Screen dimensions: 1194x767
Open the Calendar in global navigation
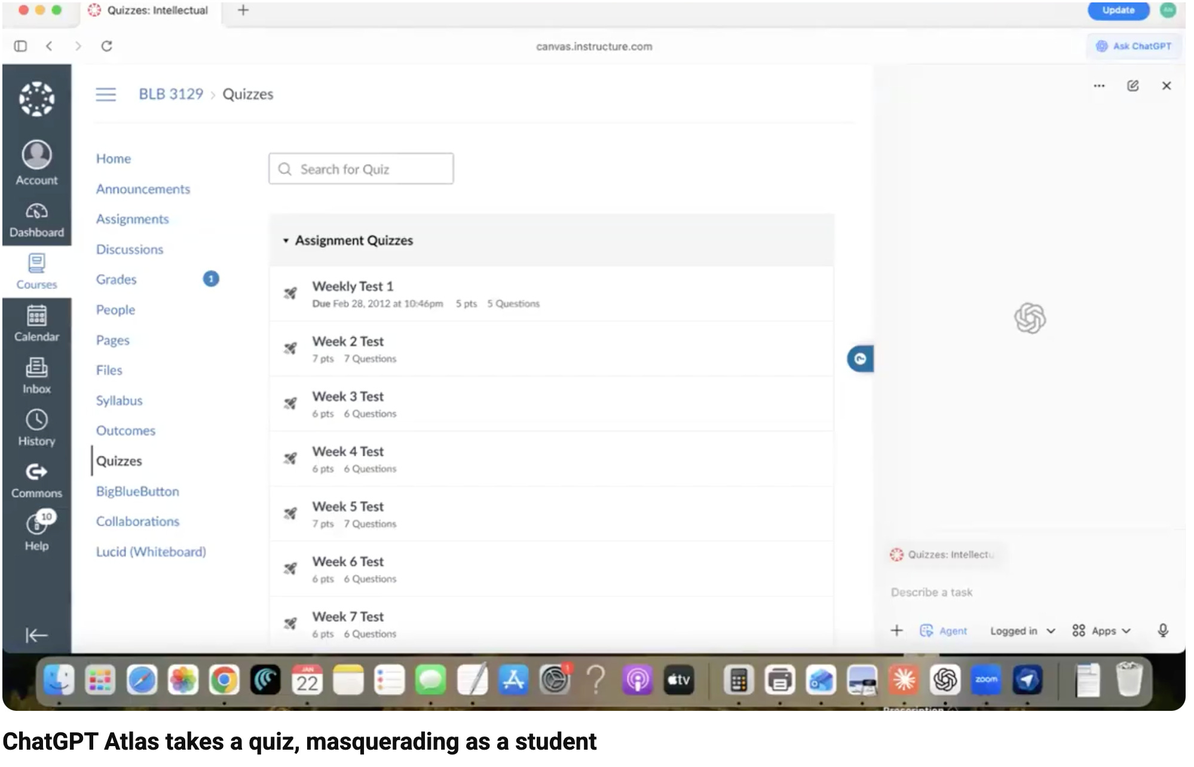pyautogui.click(x=36, y=323)
